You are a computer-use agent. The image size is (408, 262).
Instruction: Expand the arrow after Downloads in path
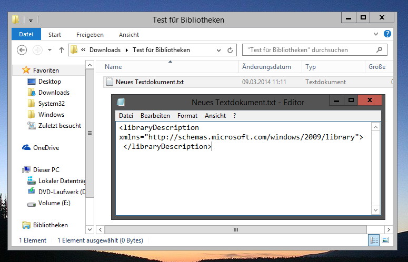point(127,50)
